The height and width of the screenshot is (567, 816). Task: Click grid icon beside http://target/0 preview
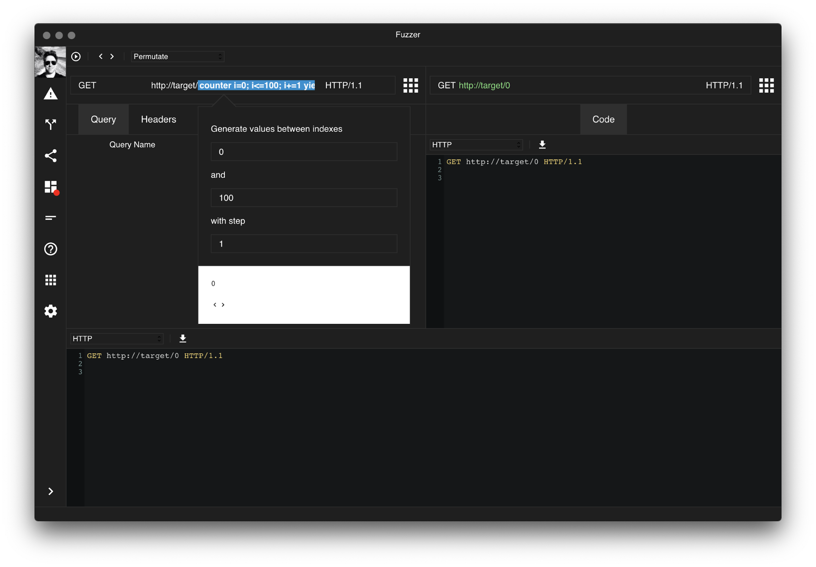pyautogui.click(x=766, y=85)
